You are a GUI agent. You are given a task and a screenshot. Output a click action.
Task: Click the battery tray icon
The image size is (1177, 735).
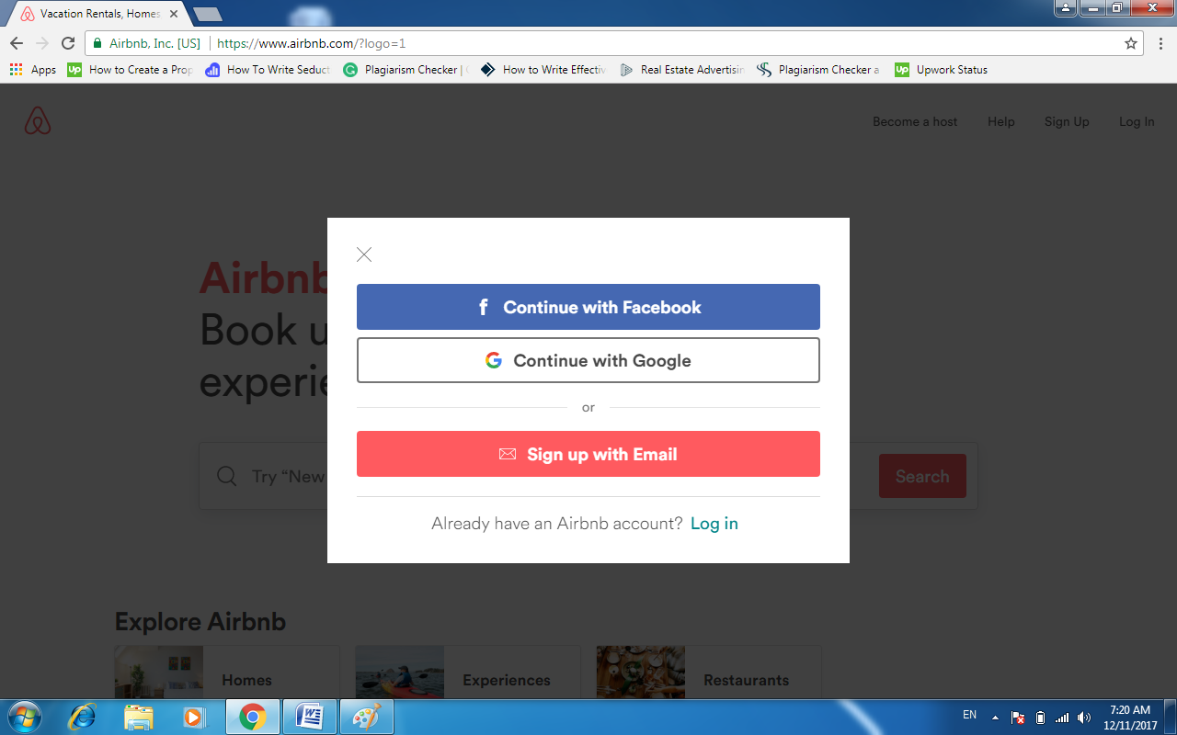1040,718
